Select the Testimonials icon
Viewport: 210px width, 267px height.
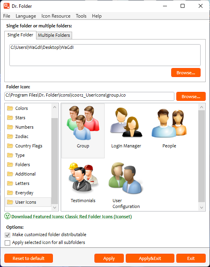[x=83, y=183]
